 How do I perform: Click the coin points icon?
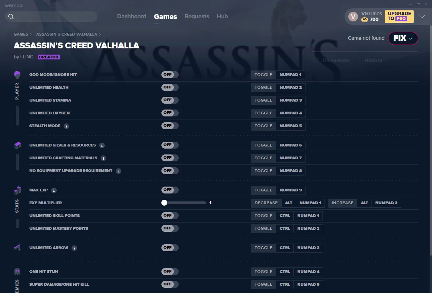(x=365, y=20)
